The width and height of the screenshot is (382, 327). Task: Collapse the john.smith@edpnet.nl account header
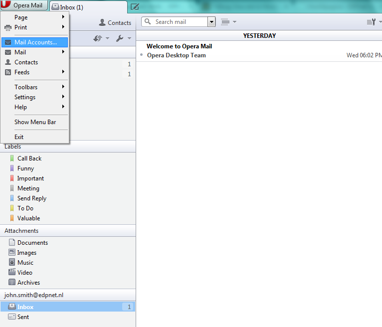(x=68, y=295)
